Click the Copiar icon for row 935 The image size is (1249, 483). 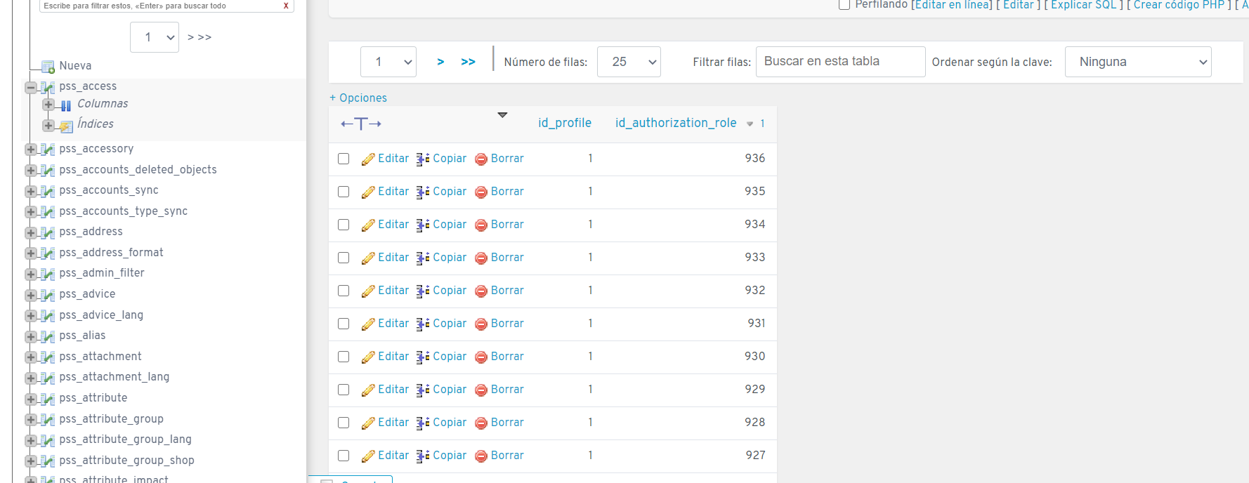click(x=423, y=192)
